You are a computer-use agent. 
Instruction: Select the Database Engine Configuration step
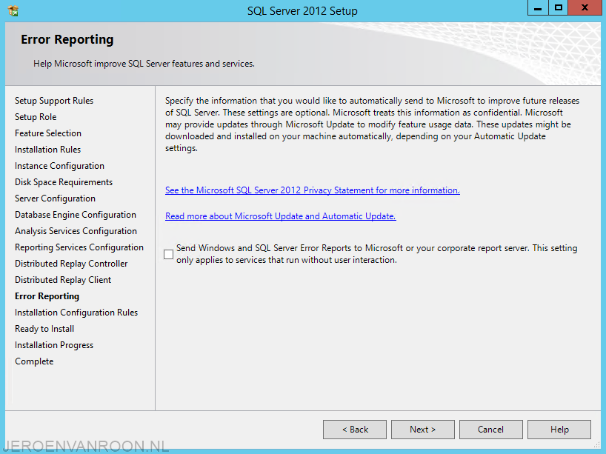(x=76, y=215)
